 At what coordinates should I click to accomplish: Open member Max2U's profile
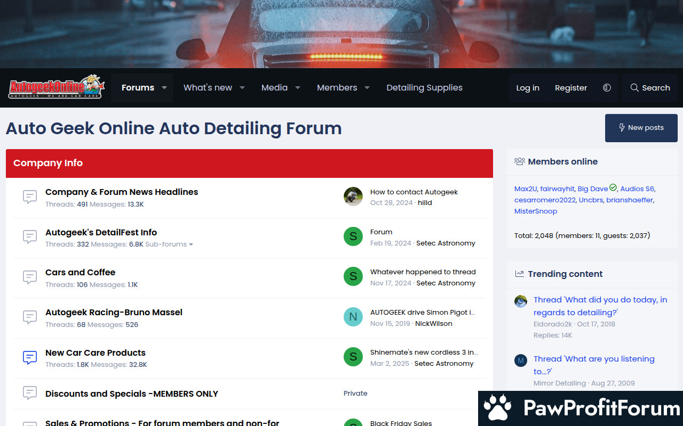526,189
